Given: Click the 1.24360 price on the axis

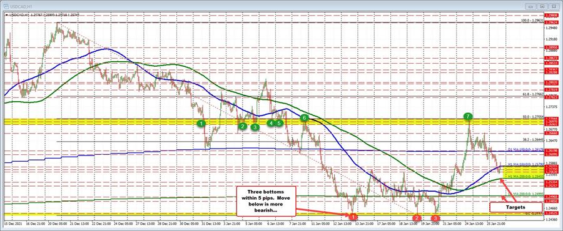Looking at the screenshot, I should pos(551,219).
